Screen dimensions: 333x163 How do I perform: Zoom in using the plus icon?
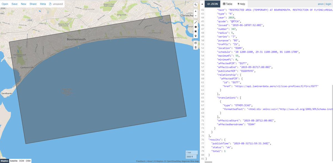(x=195, y=11)
